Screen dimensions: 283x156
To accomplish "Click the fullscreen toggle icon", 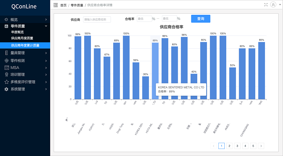I will (x=266, y=5).
